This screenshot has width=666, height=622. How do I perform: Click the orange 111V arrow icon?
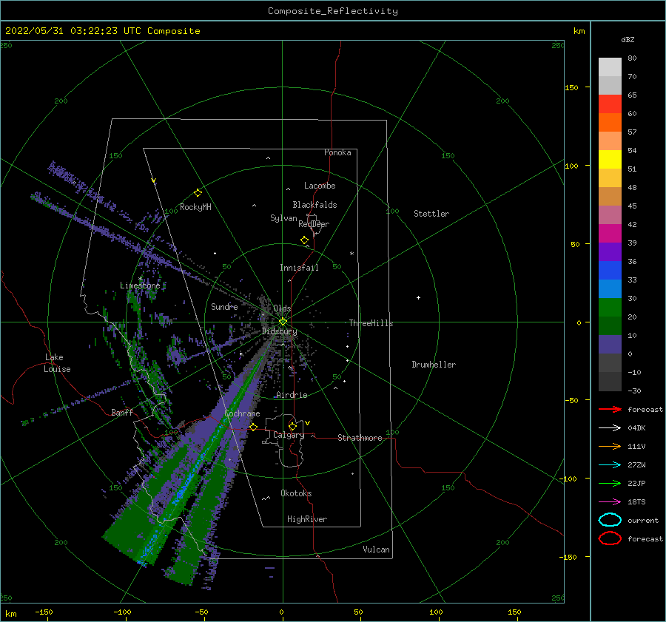coord(610,446)
